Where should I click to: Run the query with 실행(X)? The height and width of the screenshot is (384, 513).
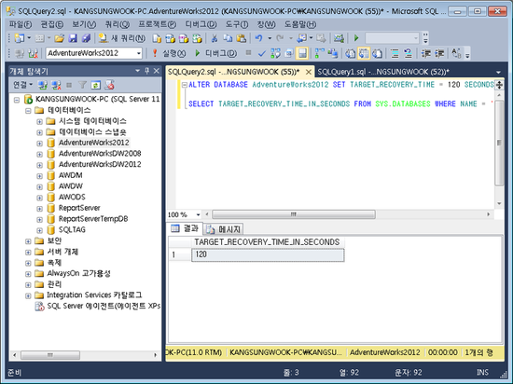tap(169, 53)
